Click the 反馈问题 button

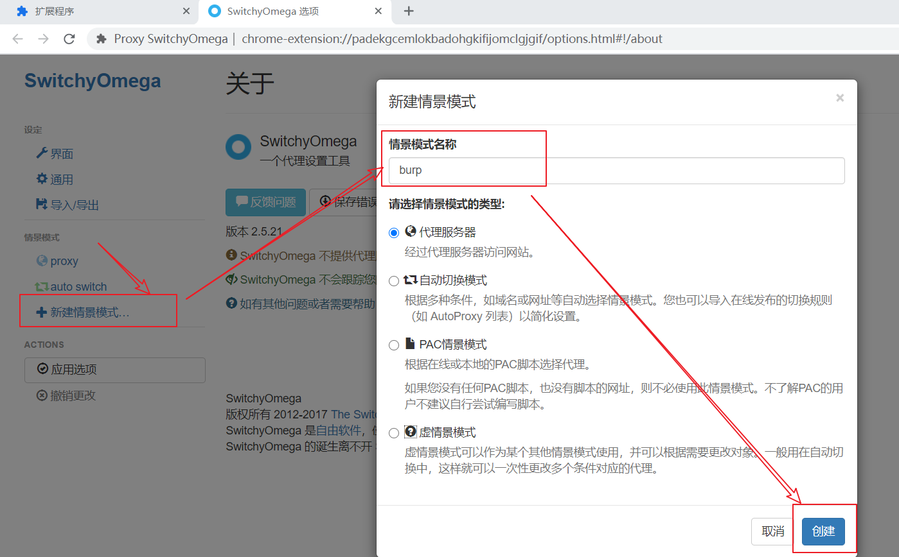[265, 202]
